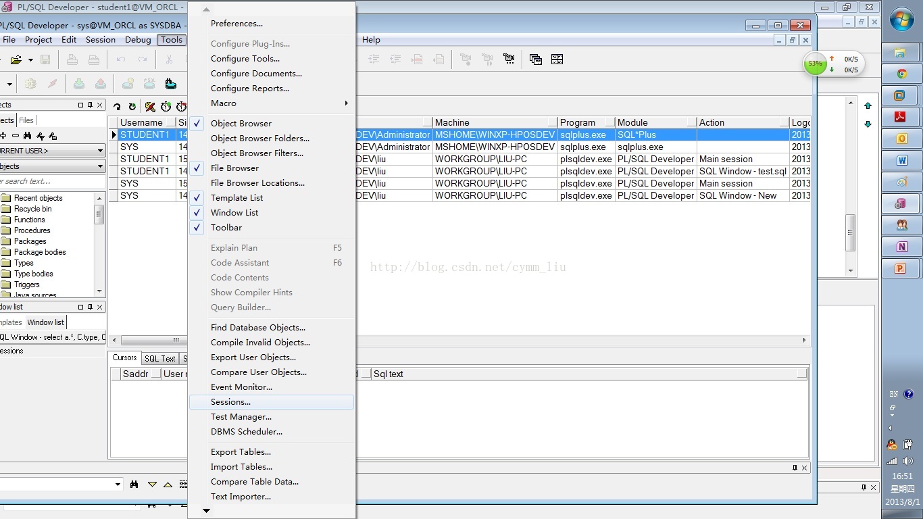
Task: Click the yellow up triangle in bottom toolbar
Action: pos(168,485)
